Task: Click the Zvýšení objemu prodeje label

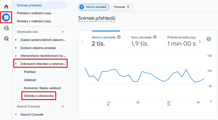Action: point(38,48)
